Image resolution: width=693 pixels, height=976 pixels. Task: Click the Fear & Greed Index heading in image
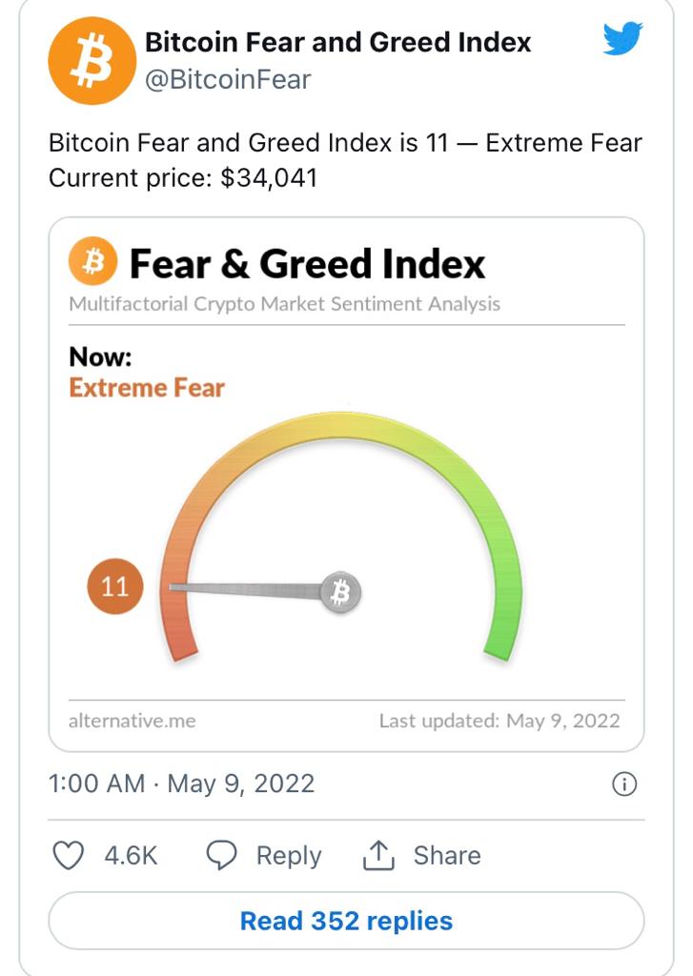[x=307, y=263]
